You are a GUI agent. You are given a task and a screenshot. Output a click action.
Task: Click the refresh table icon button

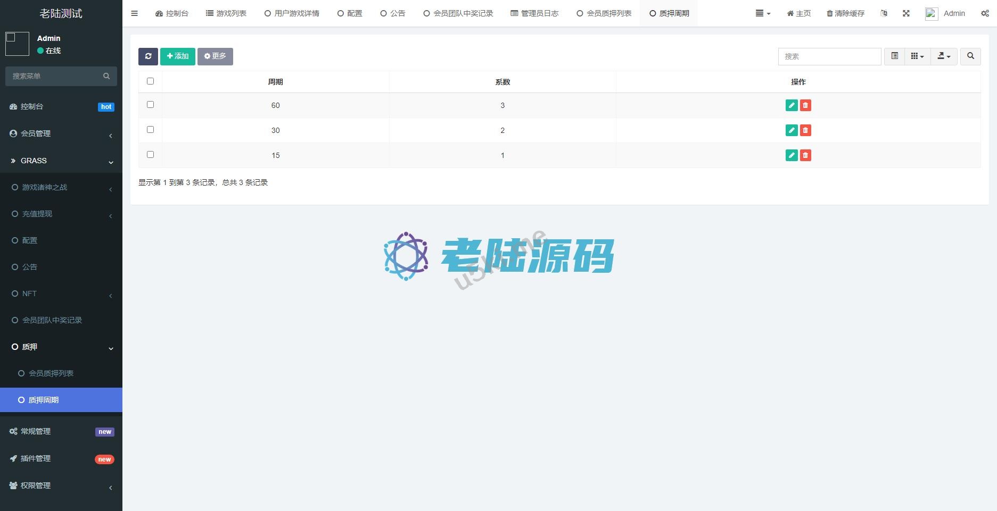click(x=148, y=56)
